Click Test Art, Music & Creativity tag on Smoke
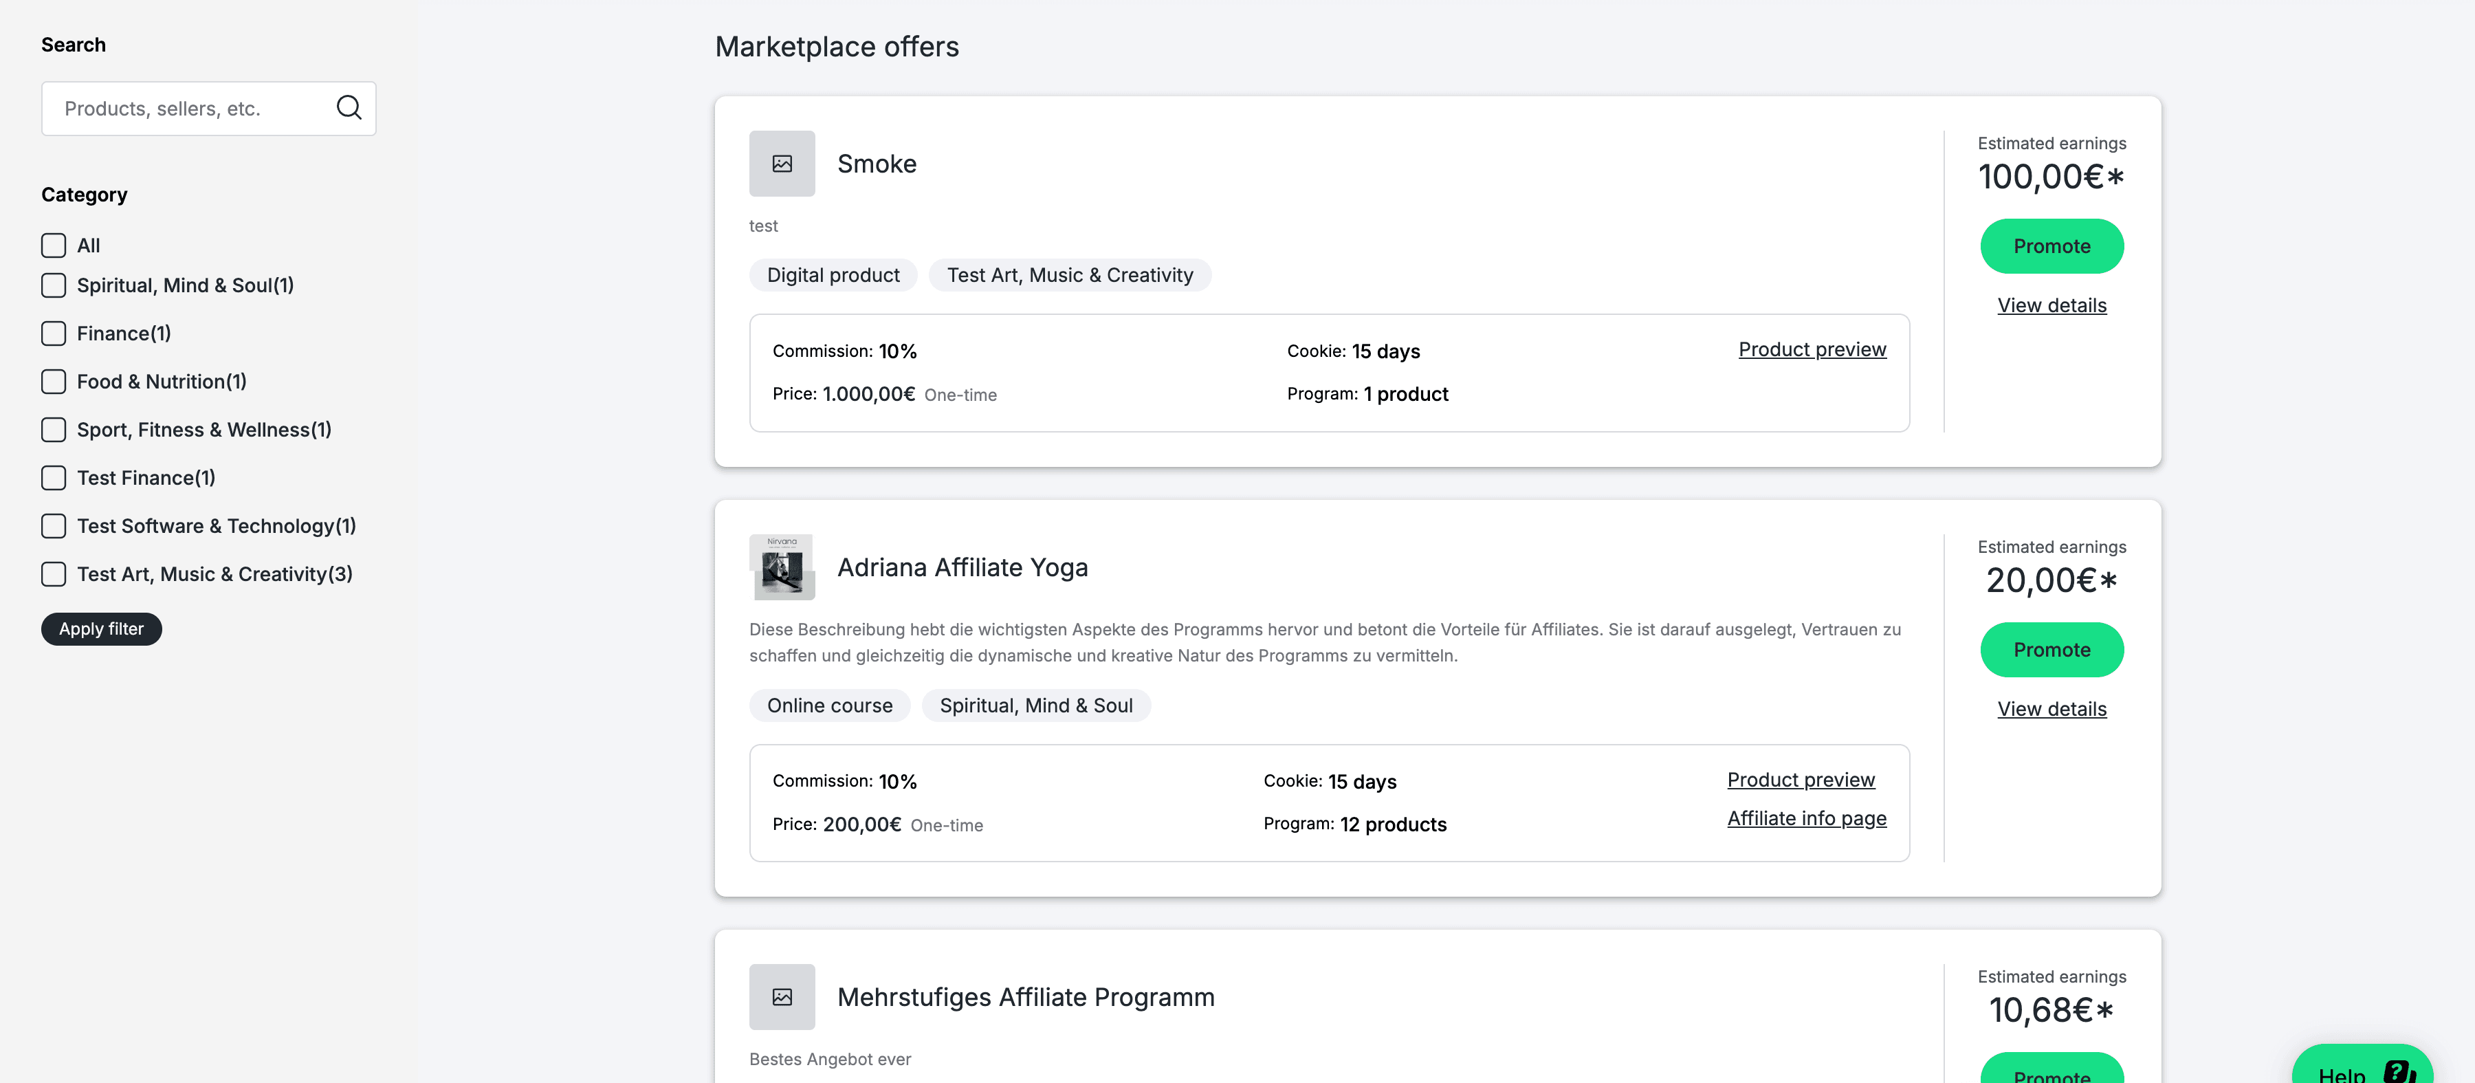This screenshot has width=2475, height=1083. pos(1069,275)
